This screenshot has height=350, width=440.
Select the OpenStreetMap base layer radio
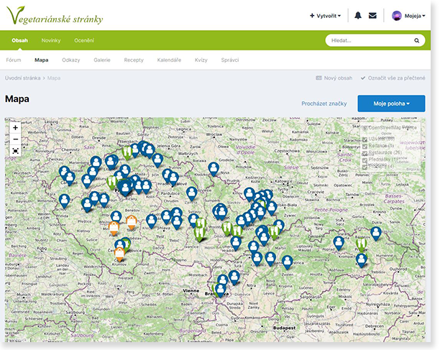365,128
